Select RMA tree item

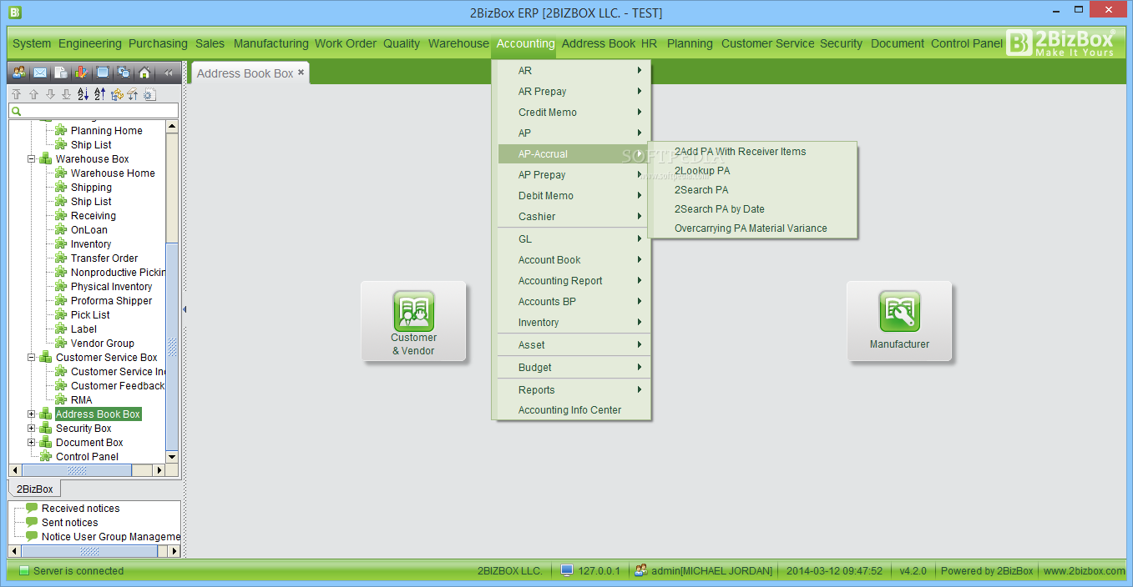coord(81,400)
